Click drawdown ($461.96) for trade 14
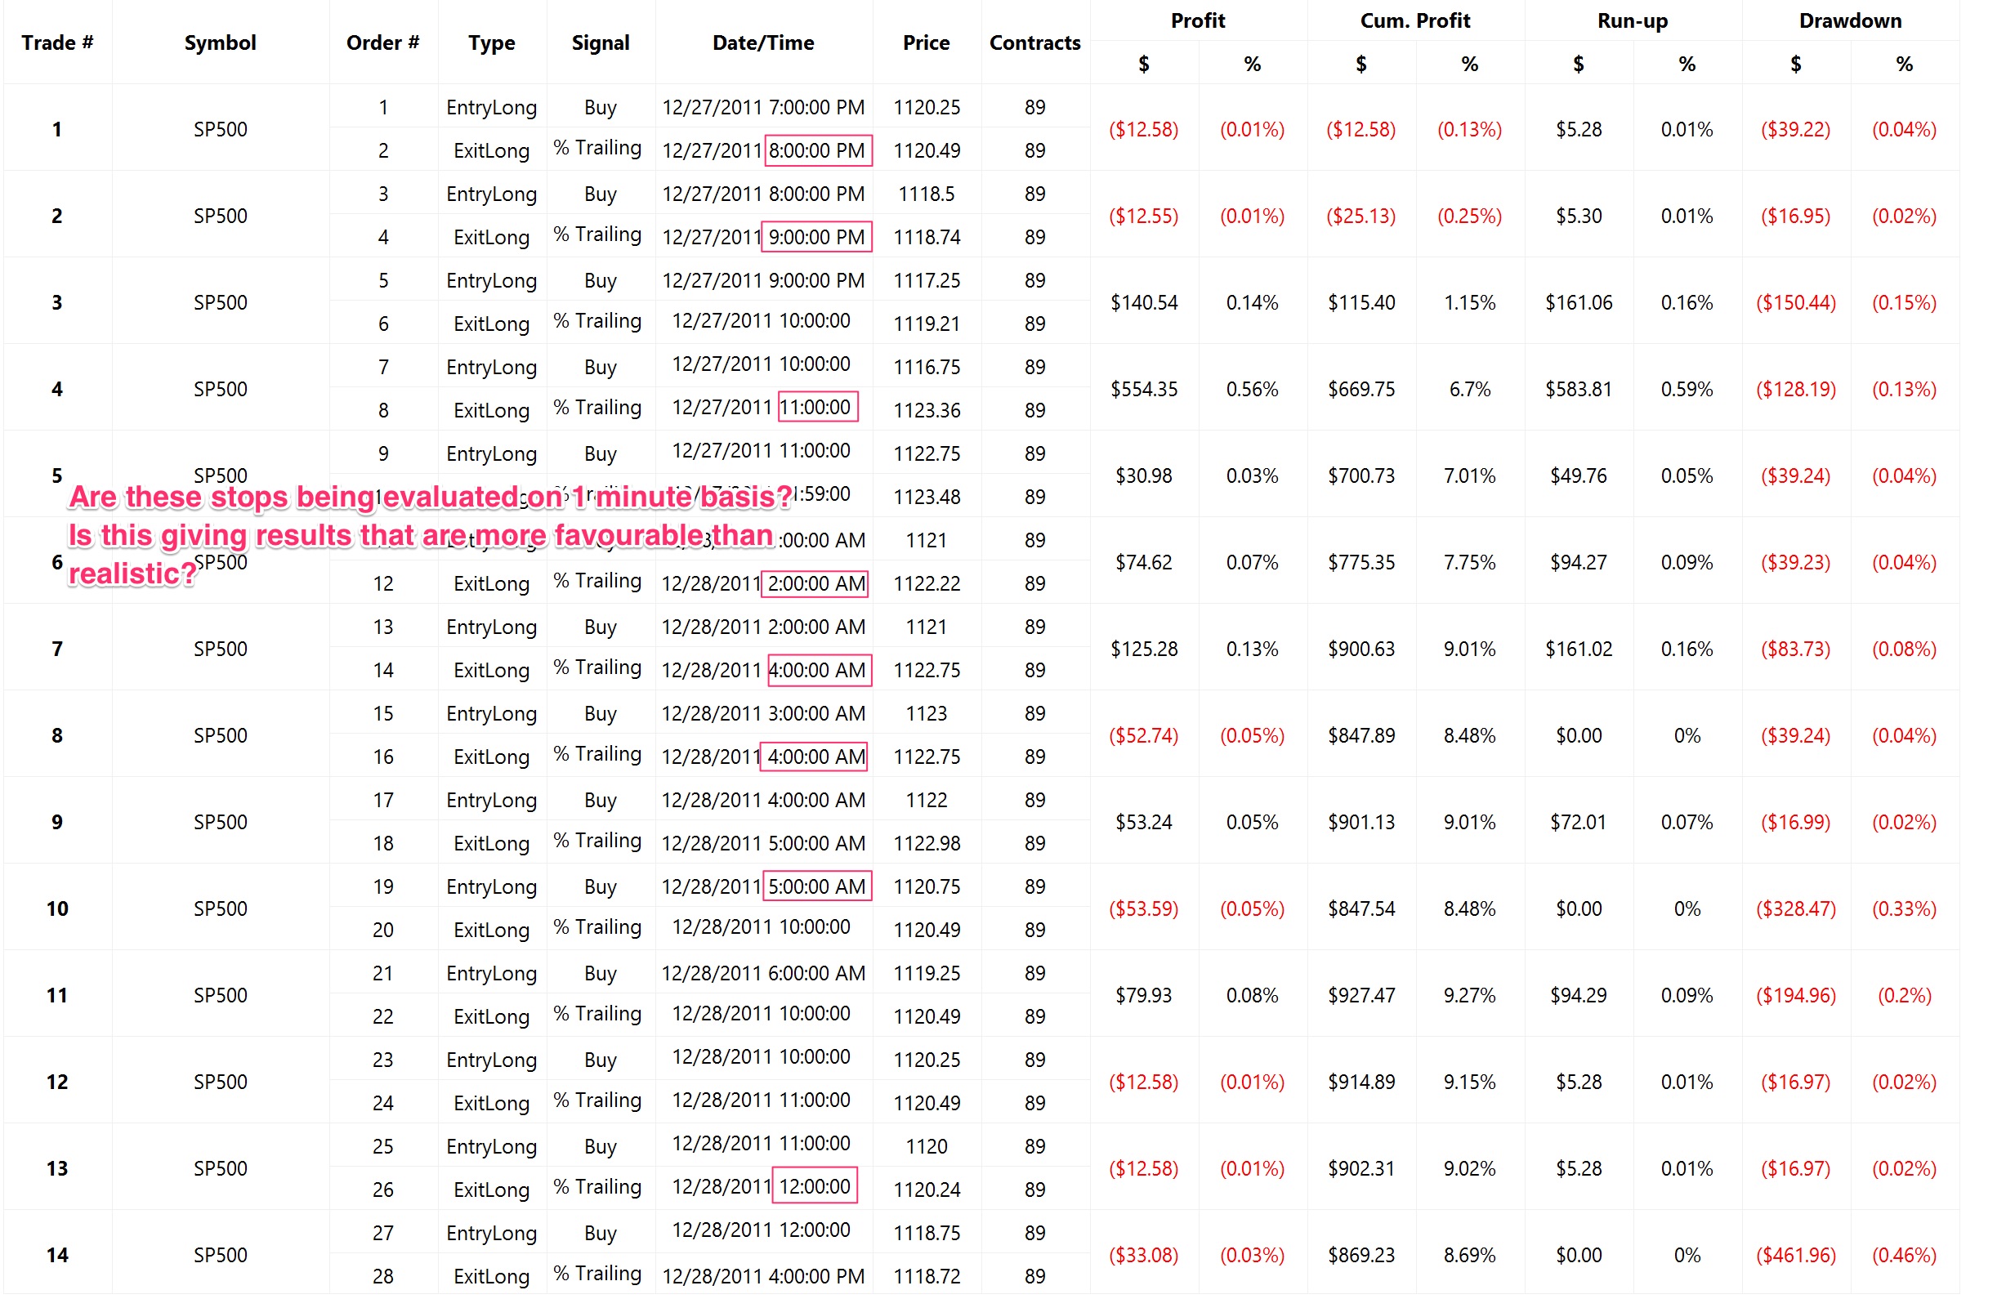2015x1299 pixels. point(1798,1256)
